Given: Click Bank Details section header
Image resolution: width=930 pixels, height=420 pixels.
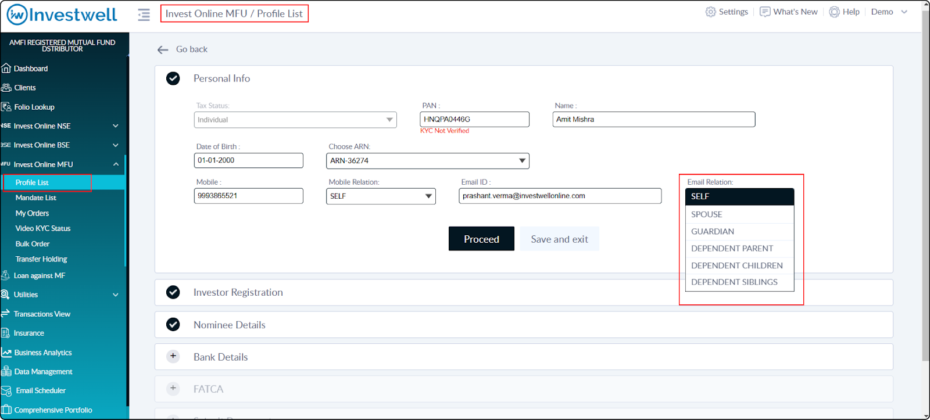Looking at the screenshot, I should 524,357.
